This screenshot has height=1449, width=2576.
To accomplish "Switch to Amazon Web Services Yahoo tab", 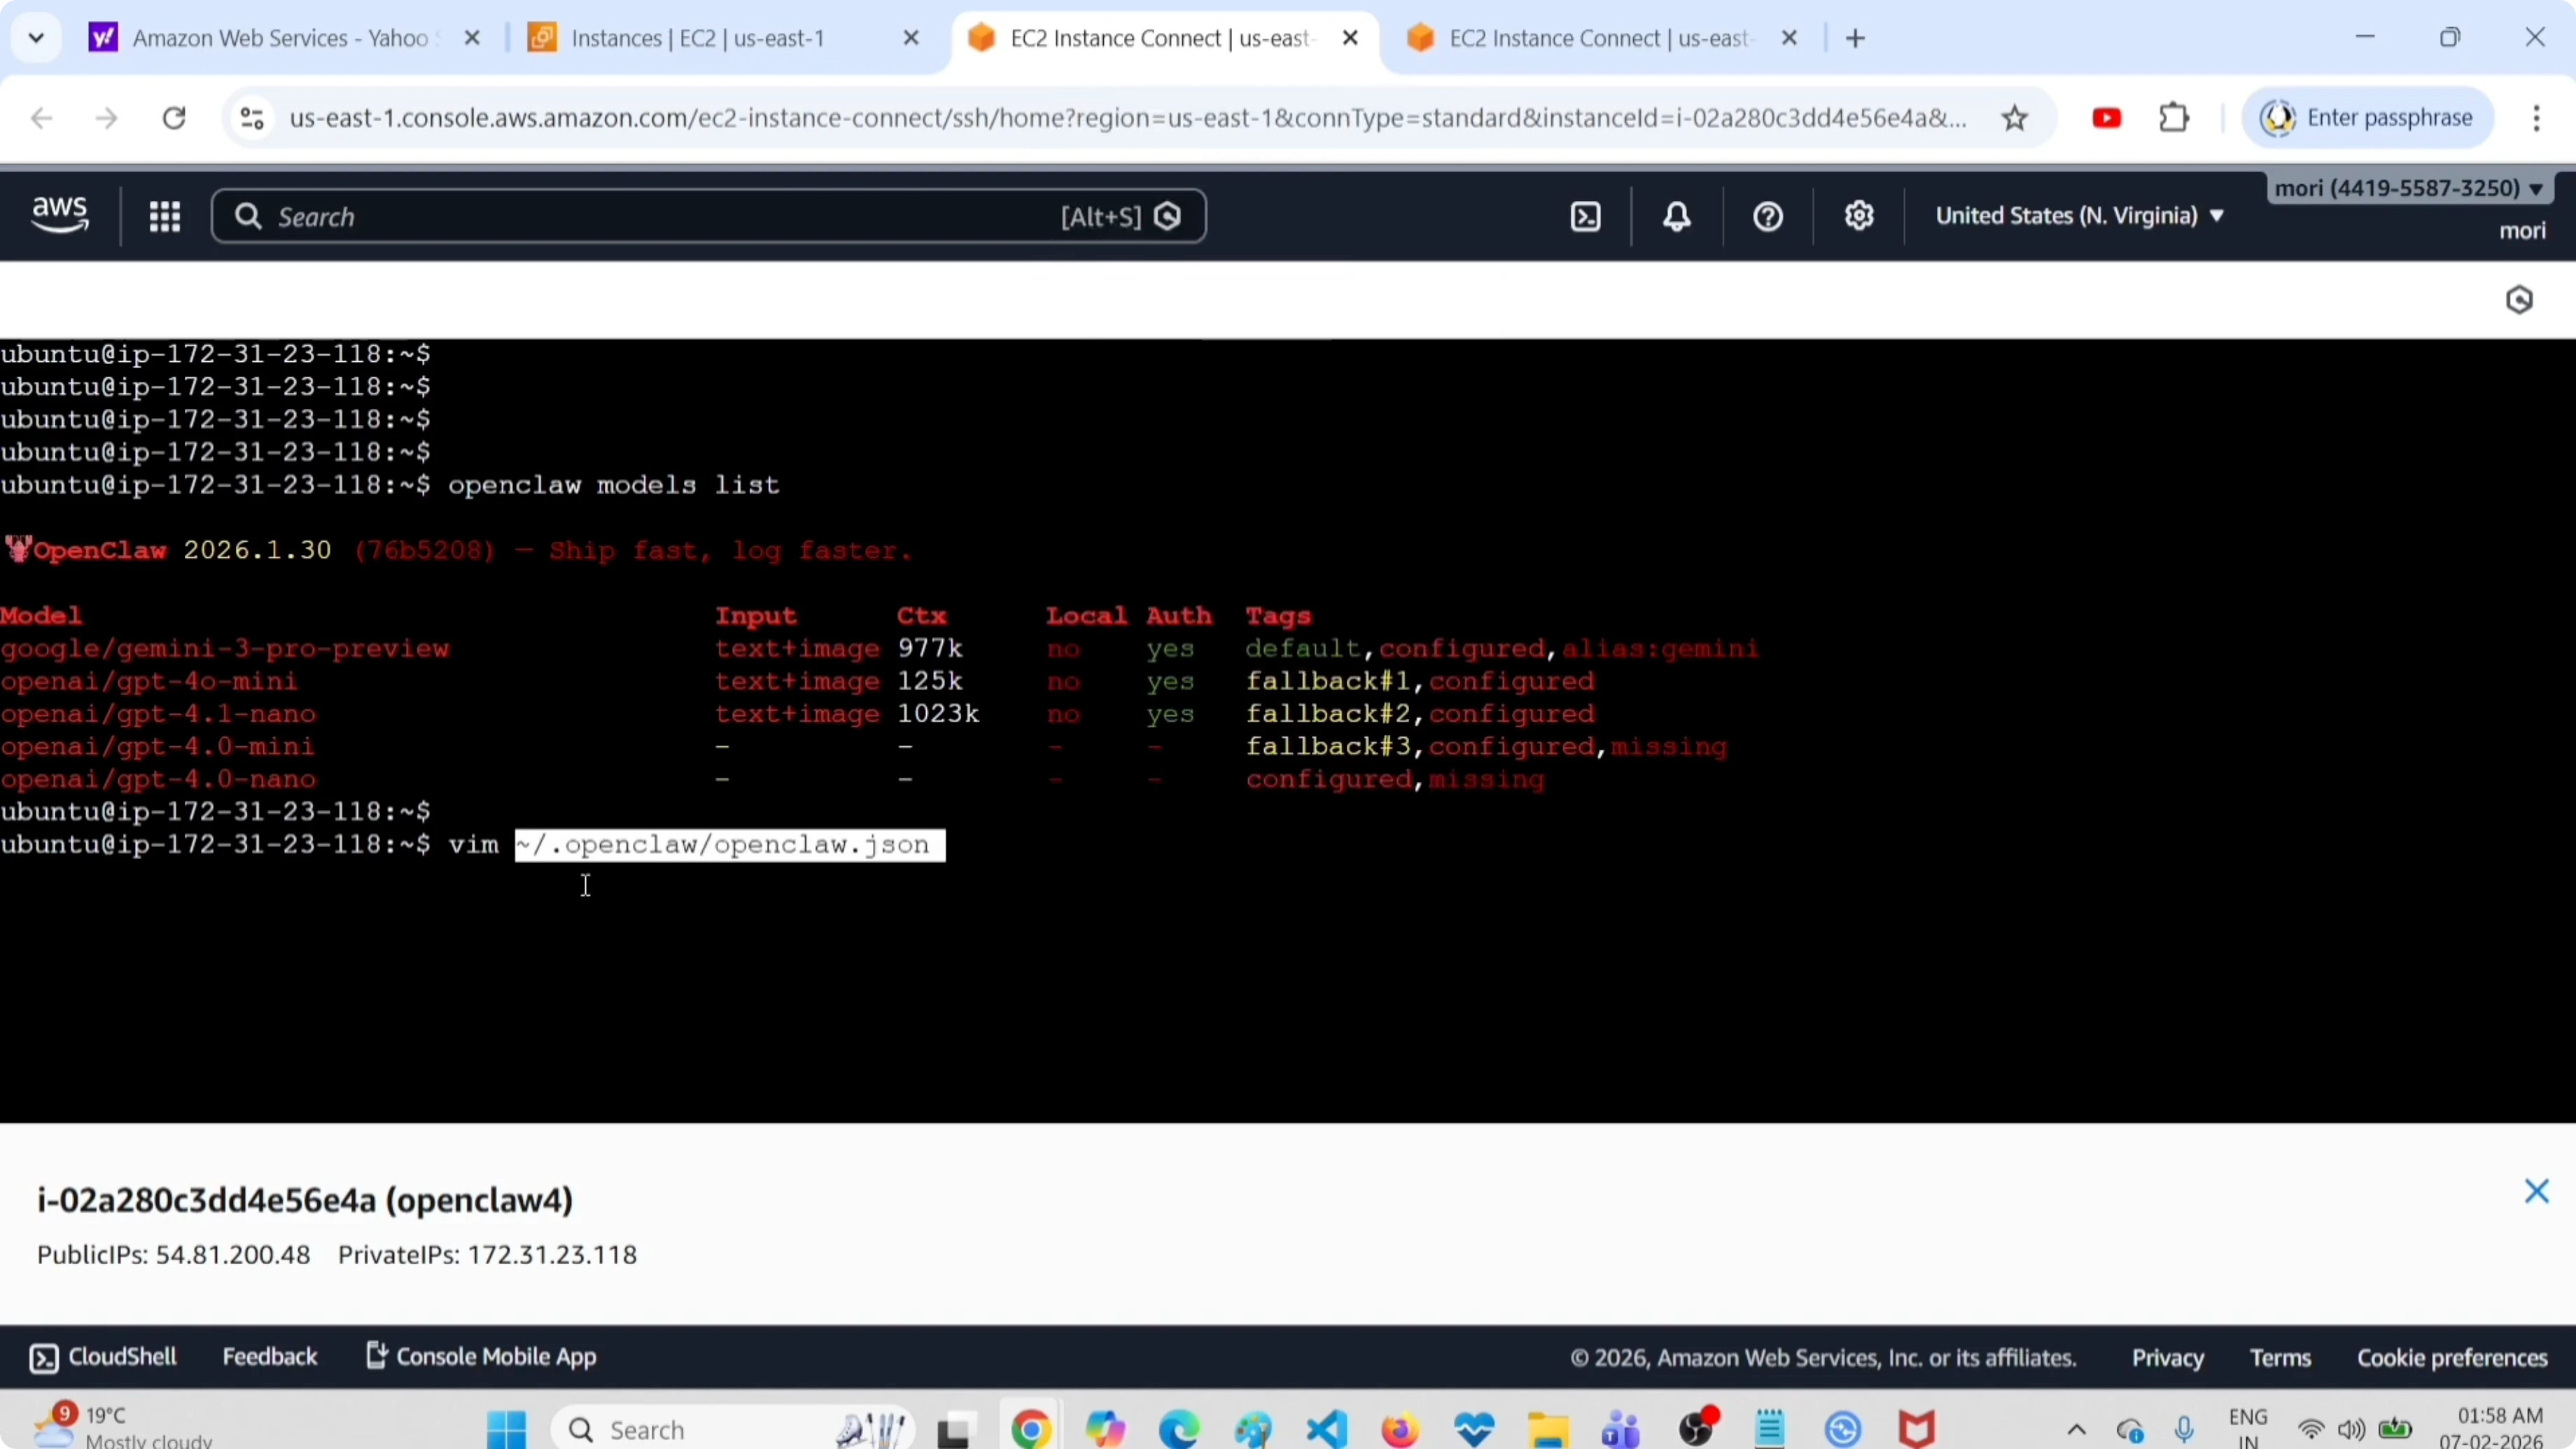I will (280, 39).
